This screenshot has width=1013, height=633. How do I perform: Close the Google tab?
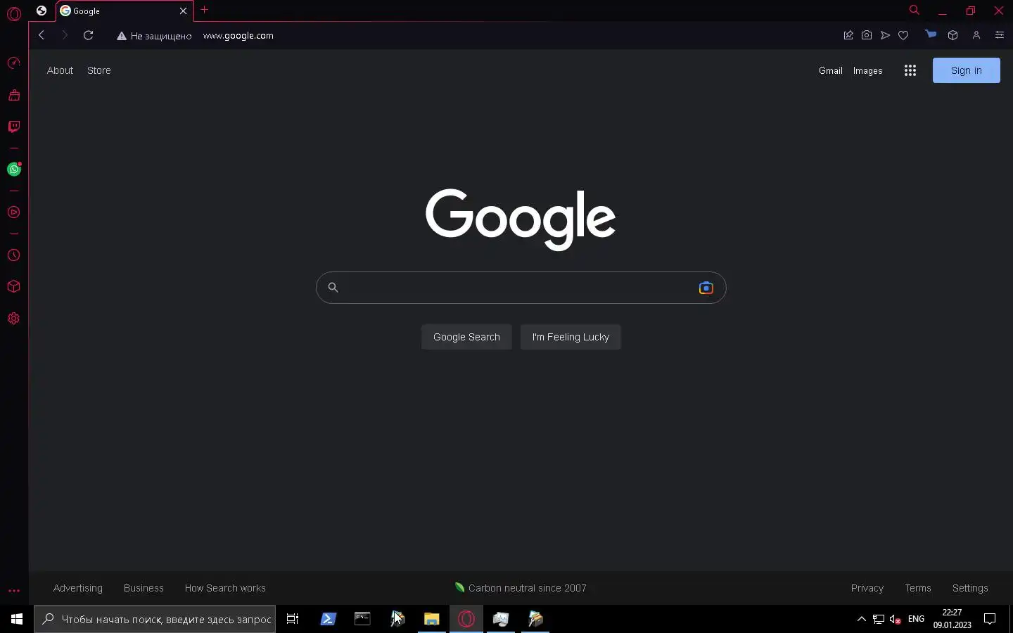tap(184, 11)
